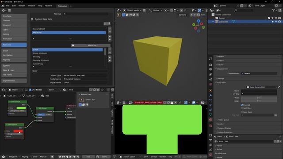Image resolution: width=283 pixels, height=159 pixels.
Task: Click the search magnifier in outliner
Action: (235, 11)
